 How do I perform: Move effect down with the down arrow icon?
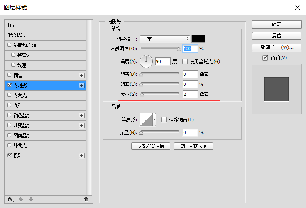[x=31, y=200]
